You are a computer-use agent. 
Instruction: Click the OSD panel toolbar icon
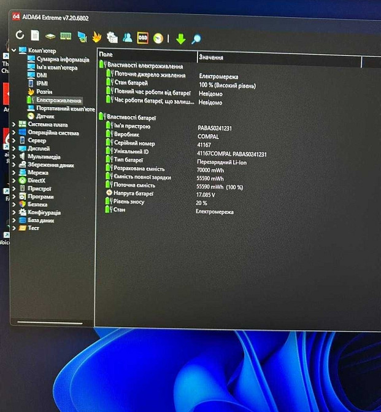pyautogui.click(x=143, y=38)
